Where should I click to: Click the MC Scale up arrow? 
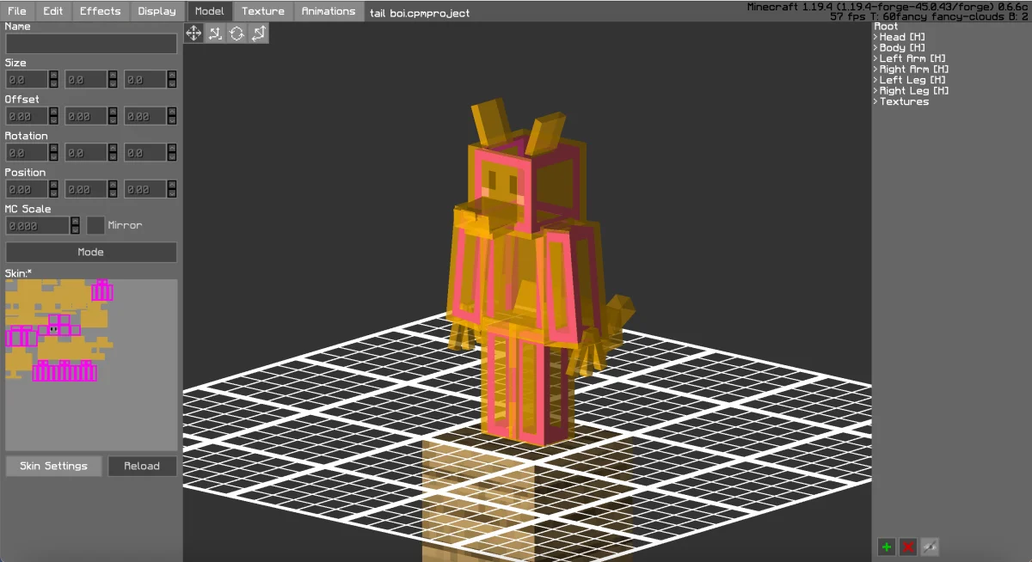coord(75,221)
